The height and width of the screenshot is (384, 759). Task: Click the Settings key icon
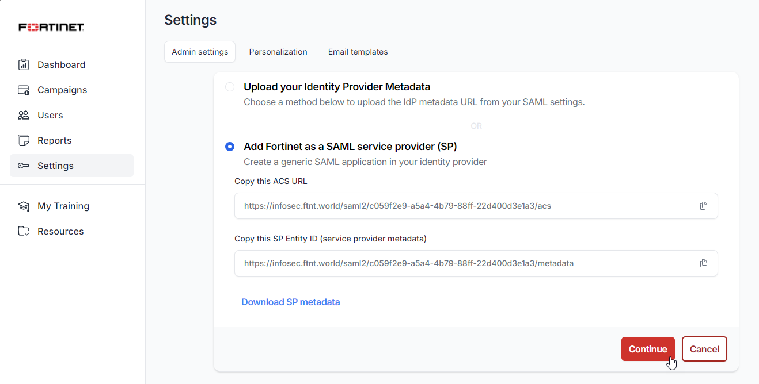click(x=24, y=166)
